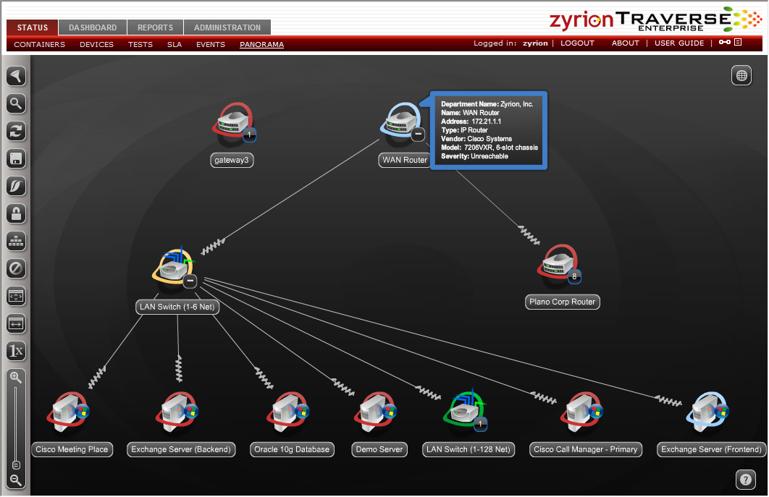
Task: Switch to the REPORTS tab
Action: [x=155, y=27]
